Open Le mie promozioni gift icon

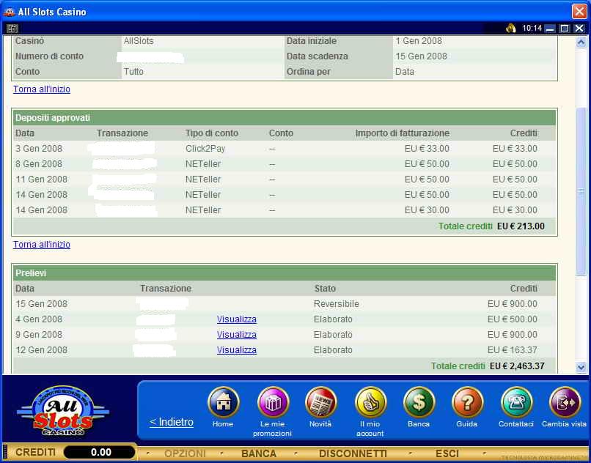pos(273,402)
